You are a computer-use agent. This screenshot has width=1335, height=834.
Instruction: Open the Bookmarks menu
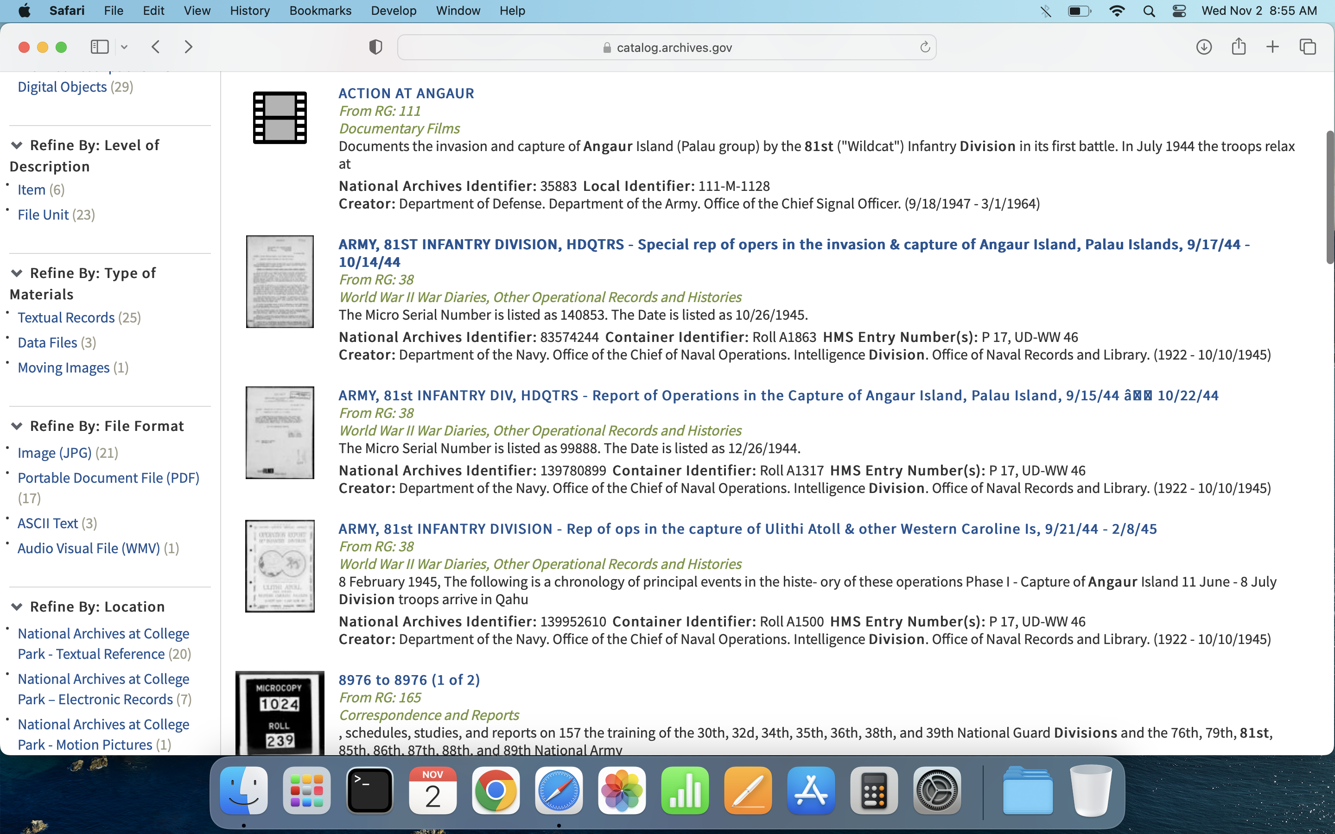coord(320,11)
